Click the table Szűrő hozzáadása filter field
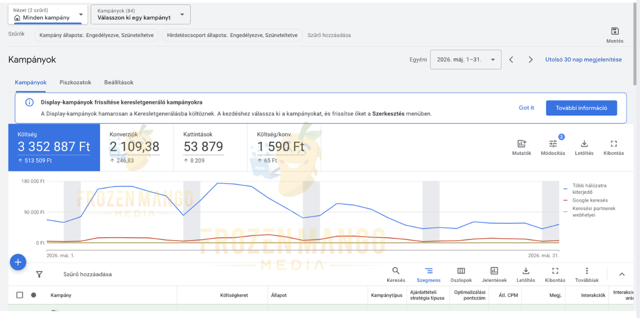The width and height of the screenshot is (640, 318). (88, 274)
